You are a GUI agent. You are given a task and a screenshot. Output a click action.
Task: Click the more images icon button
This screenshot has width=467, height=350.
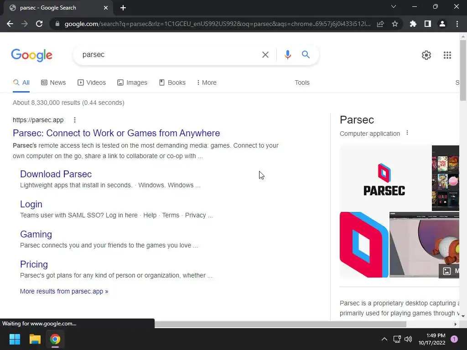pos(449,271)
